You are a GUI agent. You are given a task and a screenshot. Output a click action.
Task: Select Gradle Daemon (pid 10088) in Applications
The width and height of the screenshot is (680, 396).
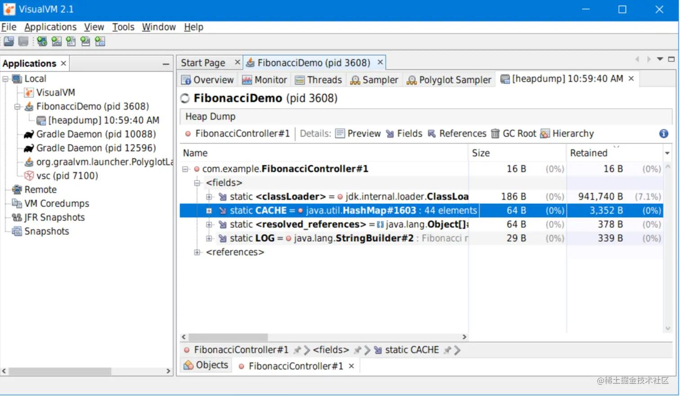90,135
